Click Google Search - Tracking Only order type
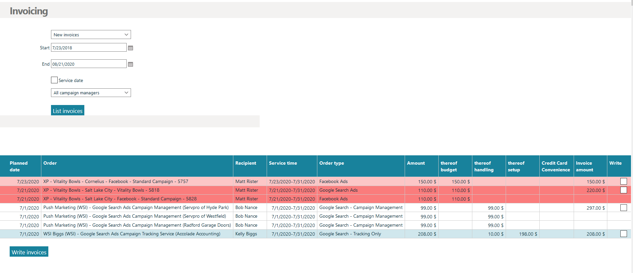 click(x=350, y=234)
